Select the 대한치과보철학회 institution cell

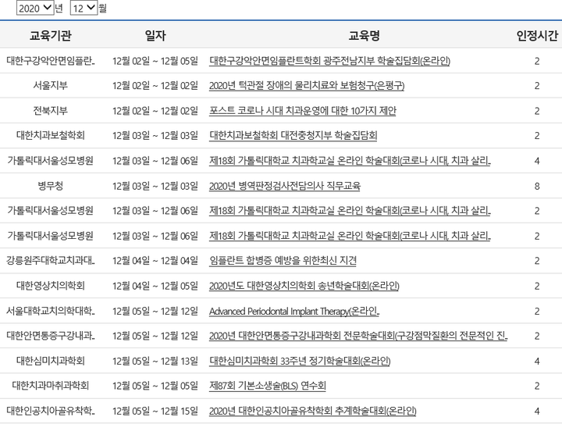(51, 136)
